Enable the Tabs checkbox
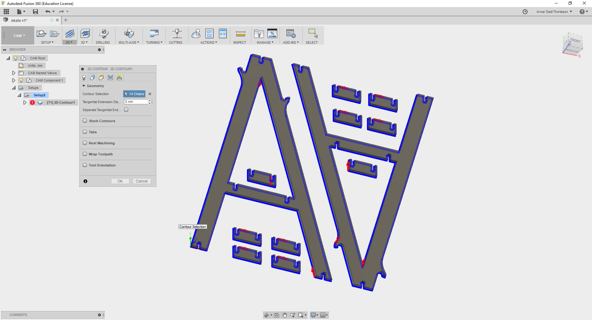The image size is (592, 320). tap(85, 132)
